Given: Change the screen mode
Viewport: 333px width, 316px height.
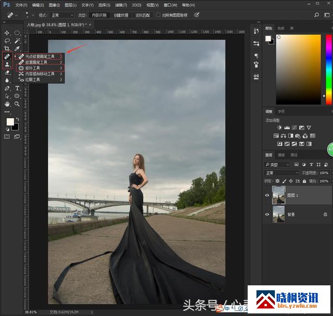Looking at the screenshot, I should (17, 137).
